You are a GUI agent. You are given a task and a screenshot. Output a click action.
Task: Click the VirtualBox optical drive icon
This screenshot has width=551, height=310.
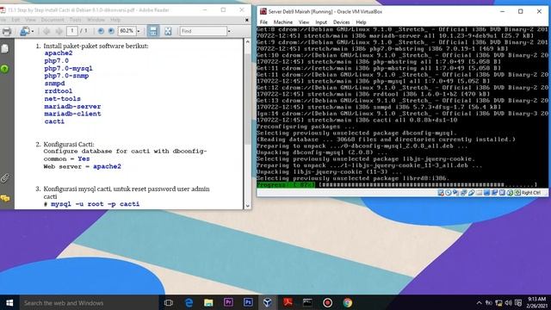pyautogui.click(x=448, y=193)
